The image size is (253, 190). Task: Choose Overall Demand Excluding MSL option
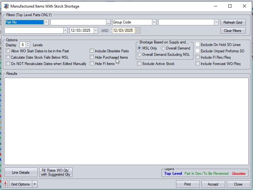[139, 55]
